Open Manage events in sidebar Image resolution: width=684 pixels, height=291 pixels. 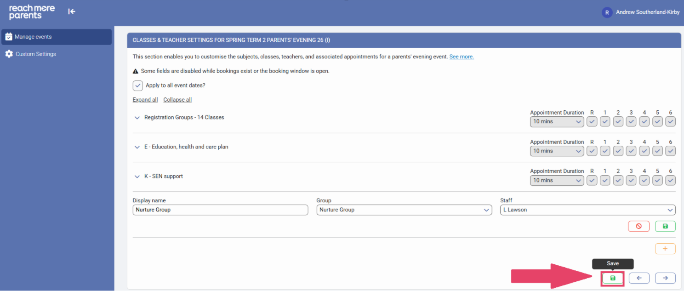point(56,37)
